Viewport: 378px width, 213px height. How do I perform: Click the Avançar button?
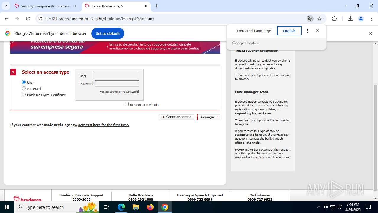208,117
